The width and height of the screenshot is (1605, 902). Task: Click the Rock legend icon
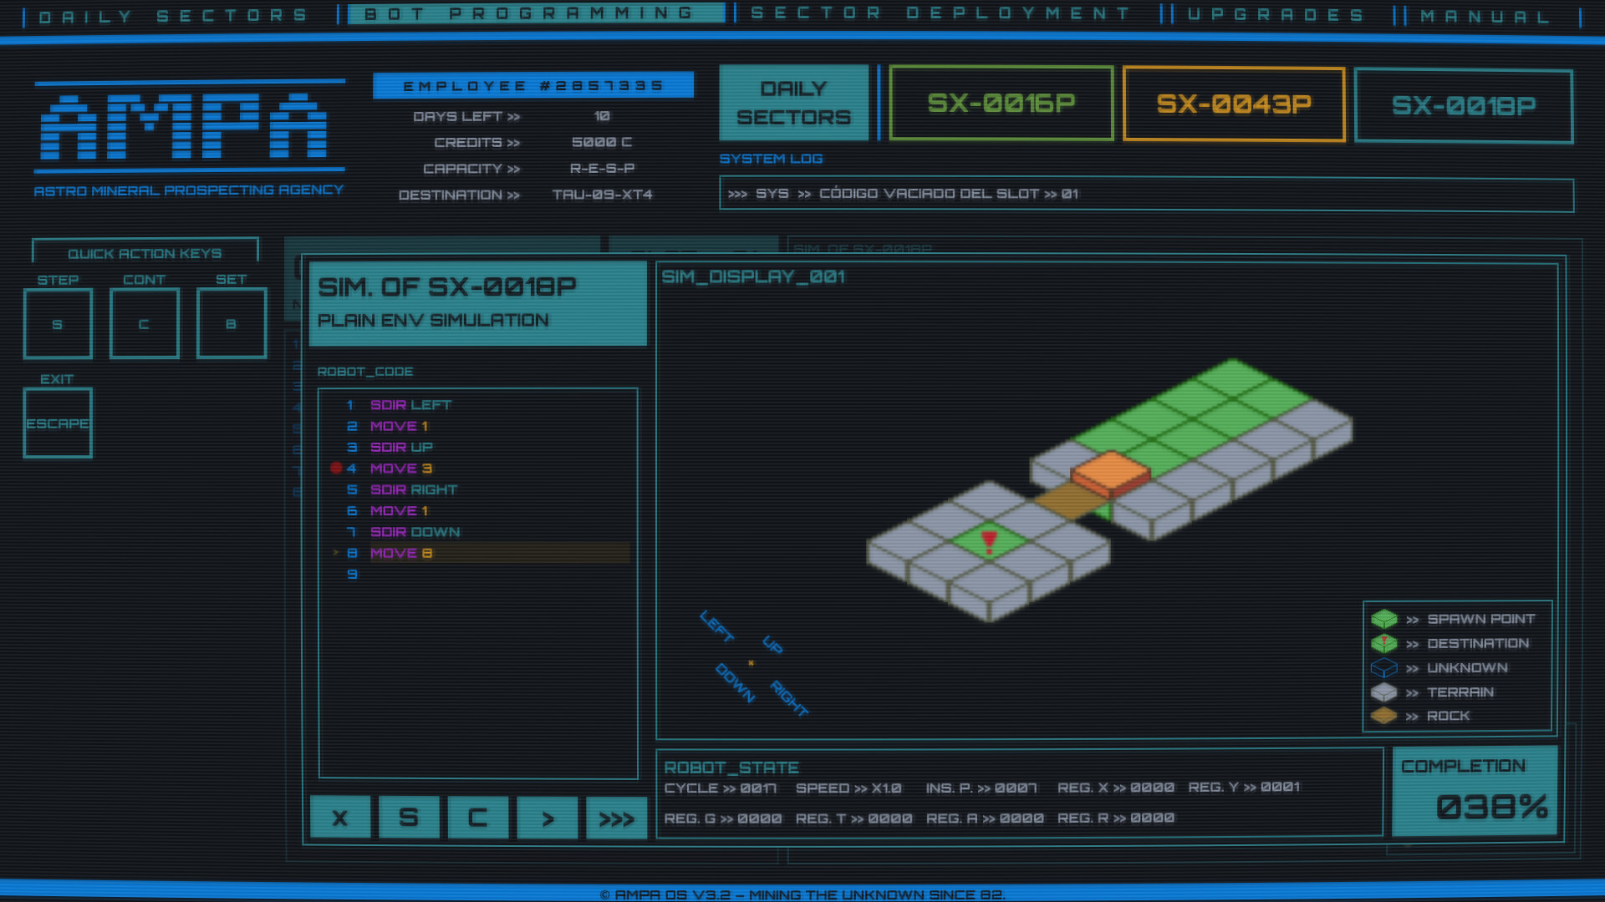point(1385,716)
